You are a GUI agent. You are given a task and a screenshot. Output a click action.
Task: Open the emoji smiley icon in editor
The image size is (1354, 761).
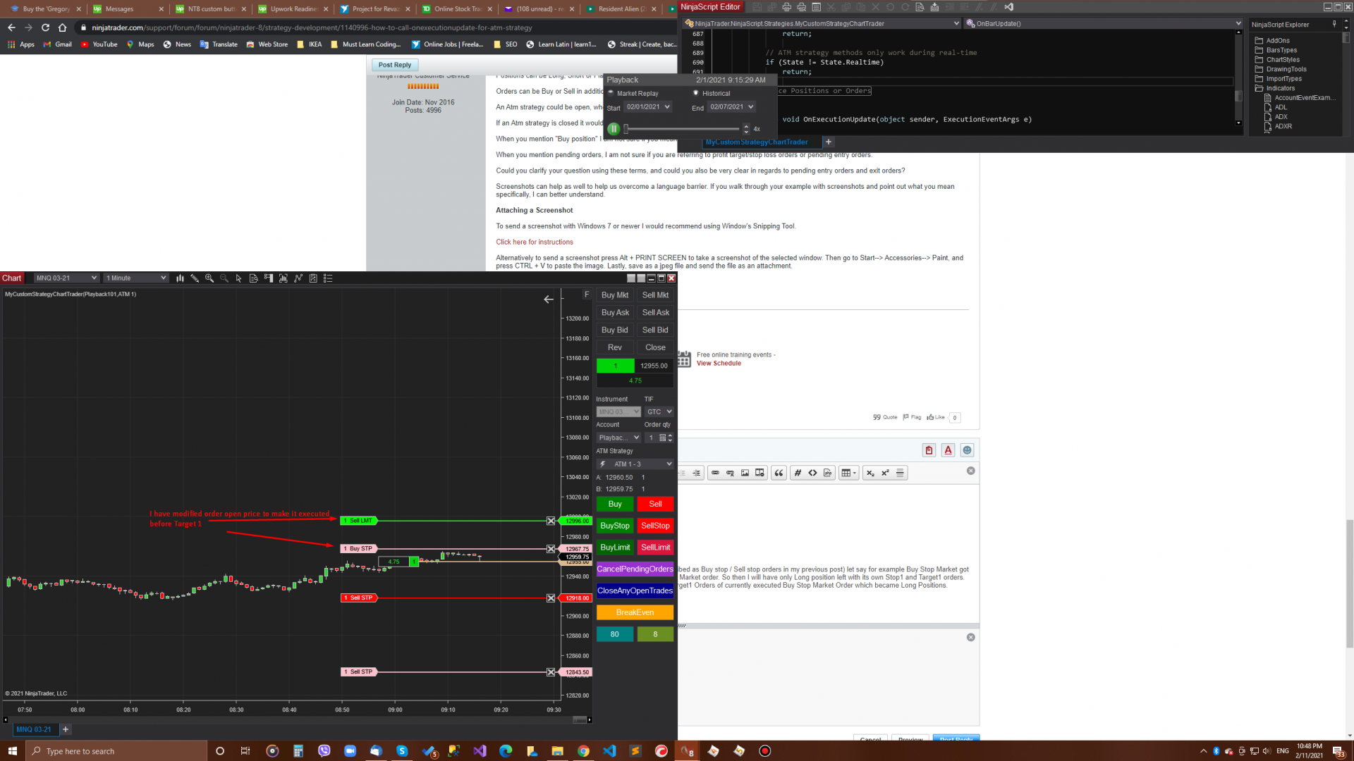tap(967, 450)
